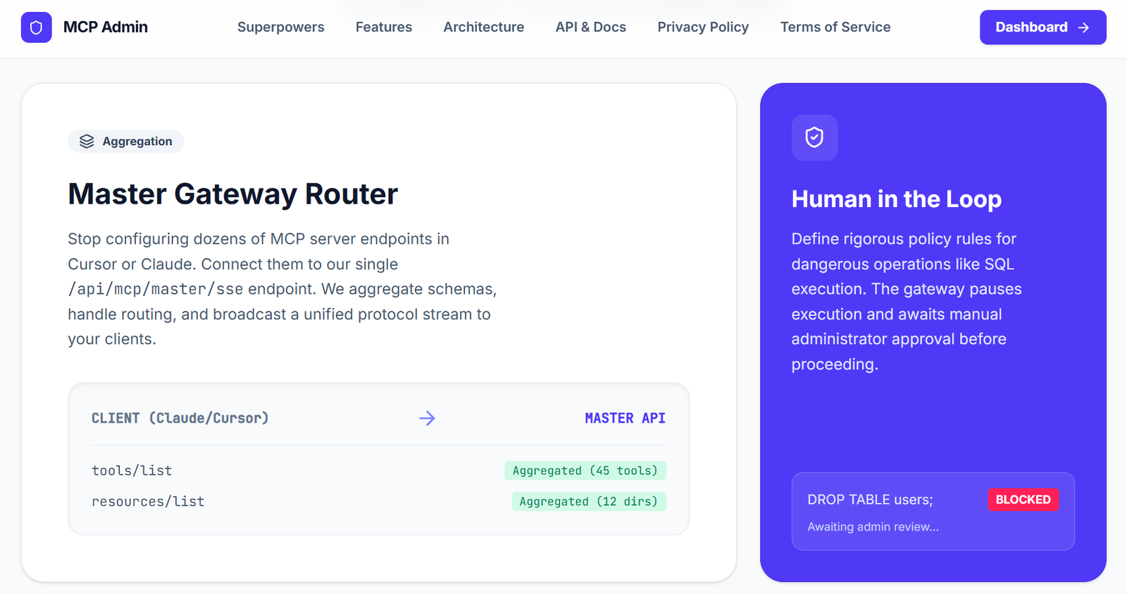Click the CLIENT (Claude/Cursor) label
This screenshot has height=594, width=1127.
180,419
